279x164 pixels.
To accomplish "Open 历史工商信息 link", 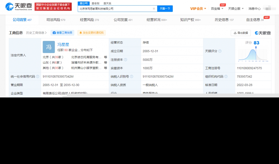I will pyautogui.click(x=36, y=33).
